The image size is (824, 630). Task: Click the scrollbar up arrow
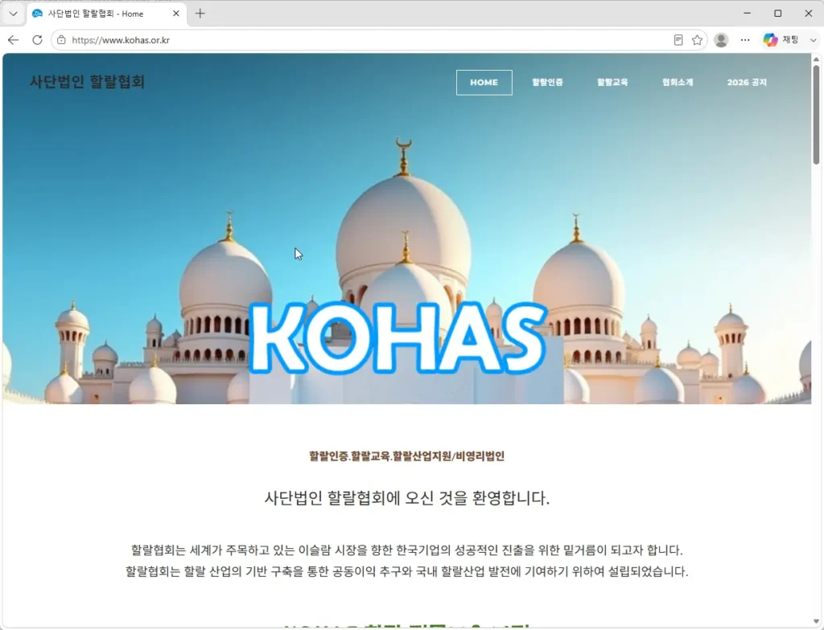(816, 59)
